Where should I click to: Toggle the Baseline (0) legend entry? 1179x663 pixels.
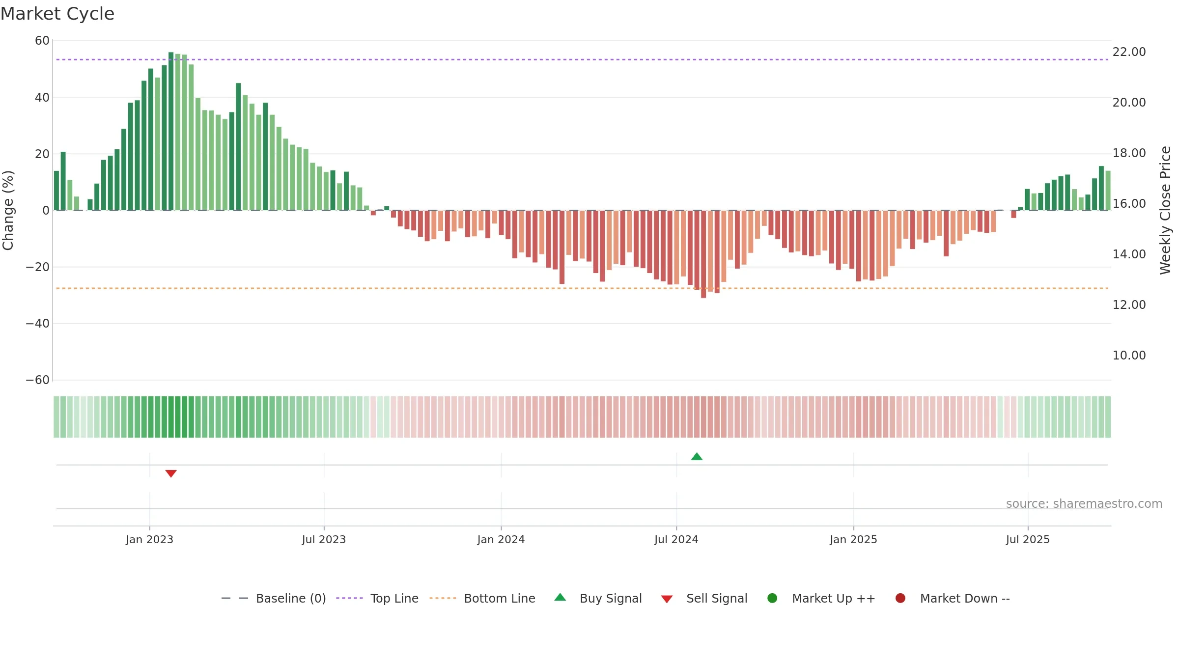pyautogui.click(x=274, y=598)
